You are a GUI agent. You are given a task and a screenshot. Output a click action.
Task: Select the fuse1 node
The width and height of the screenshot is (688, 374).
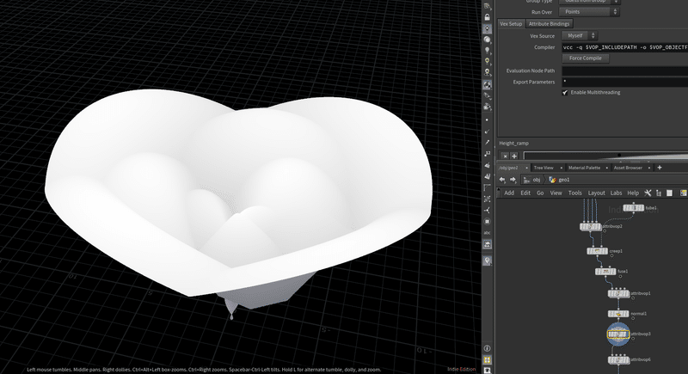tap(605, 272)
